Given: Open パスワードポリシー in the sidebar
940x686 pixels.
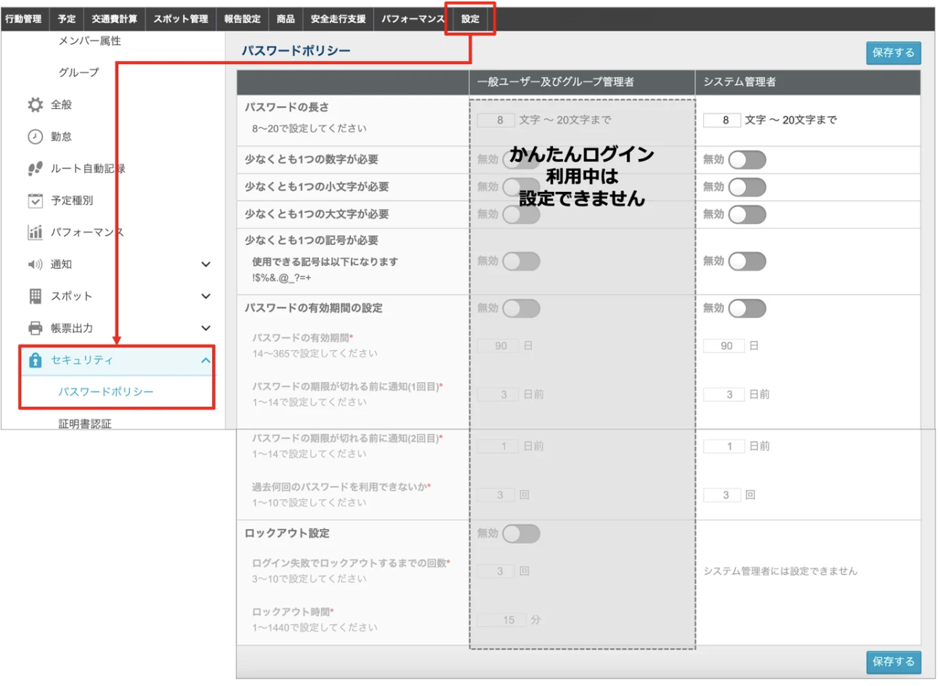Looking at the screenshot, I should click(106, 392).
